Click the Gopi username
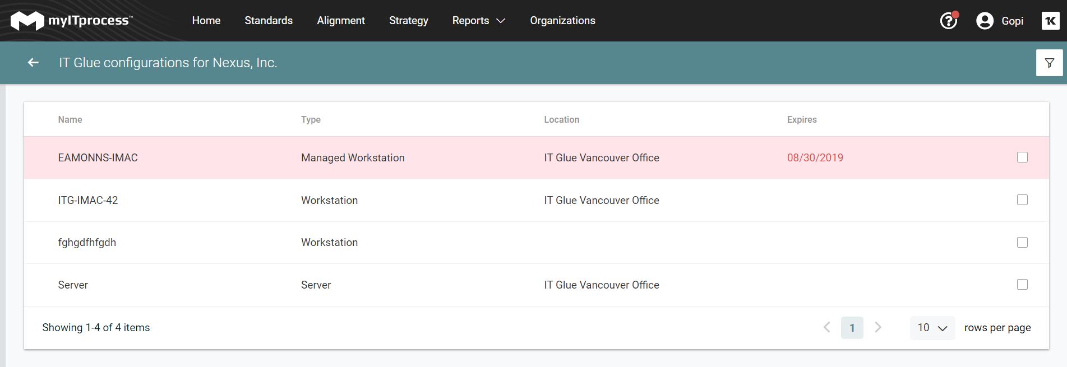Image resolution: width=1067 pixels, height=367 pixels. click(x=1012, y=21)
